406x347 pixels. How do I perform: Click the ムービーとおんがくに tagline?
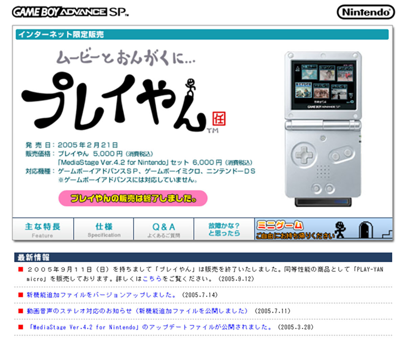pyautogui.click(x=126, y=57)
